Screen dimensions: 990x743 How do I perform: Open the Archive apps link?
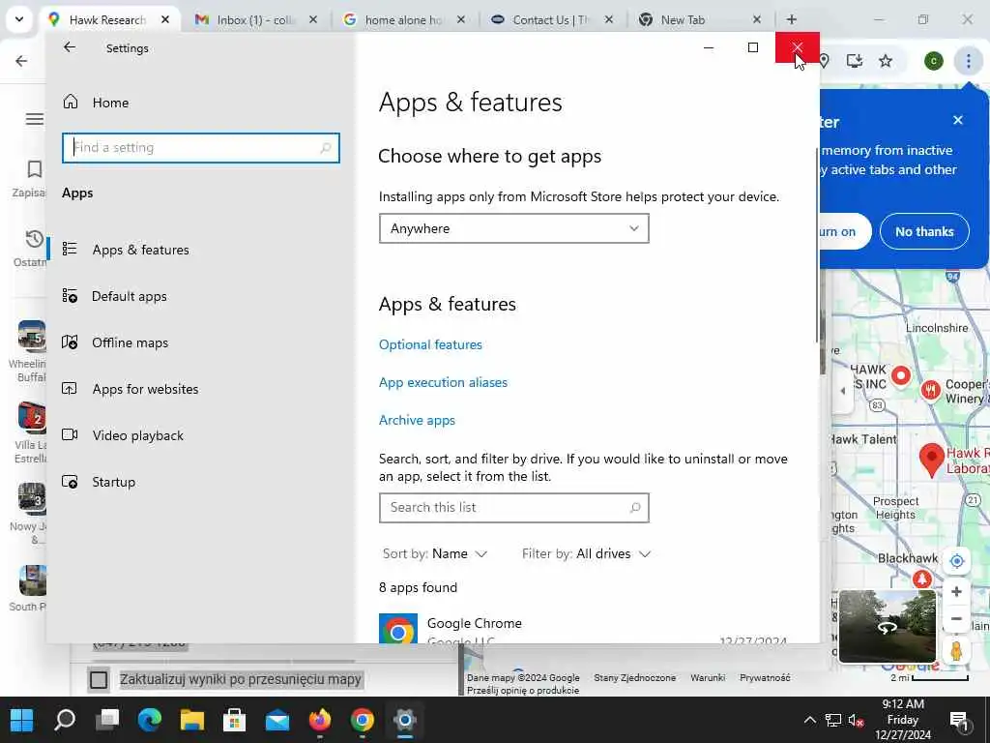pyautogui.click(x=417, y=420)
